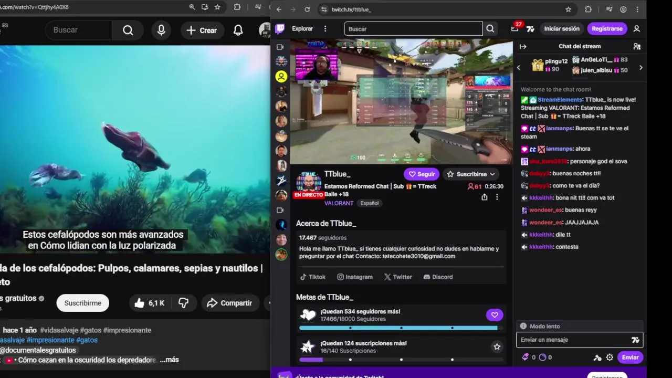Open TTblue_ Instagram link
The width and height of the screenshot is (672, 378).
[x=355, y=277]
